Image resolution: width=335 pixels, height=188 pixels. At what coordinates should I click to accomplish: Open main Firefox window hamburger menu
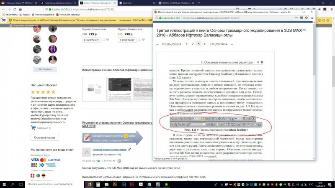(332, 9)
